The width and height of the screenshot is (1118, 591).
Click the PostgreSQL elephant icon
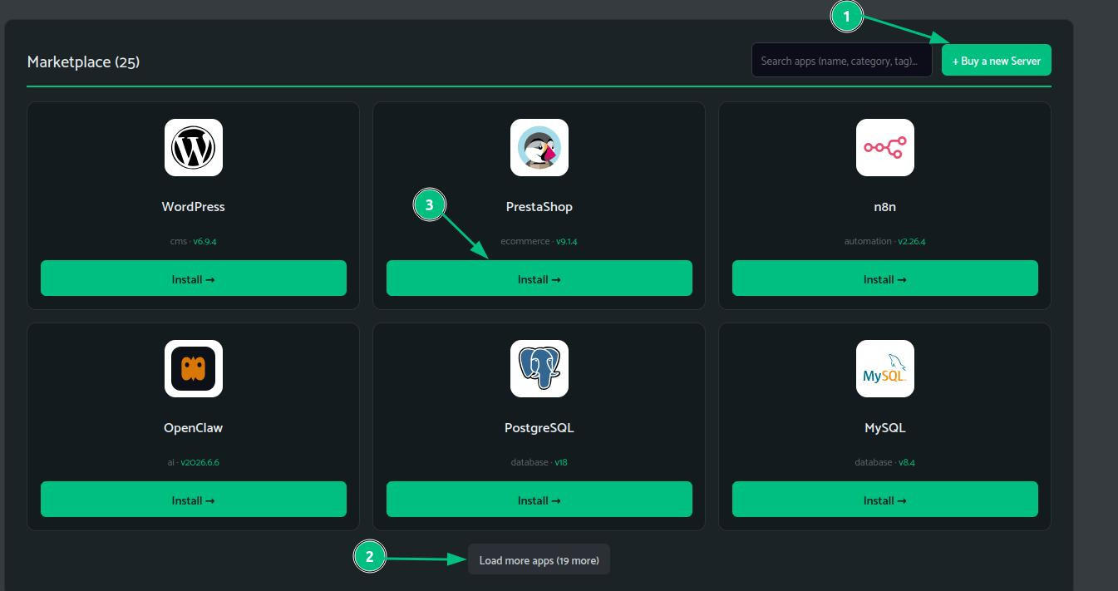pyautogui.click(x=539, y=368)
